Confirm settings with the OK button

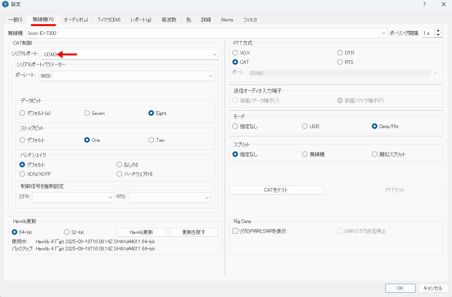[400, 288]
